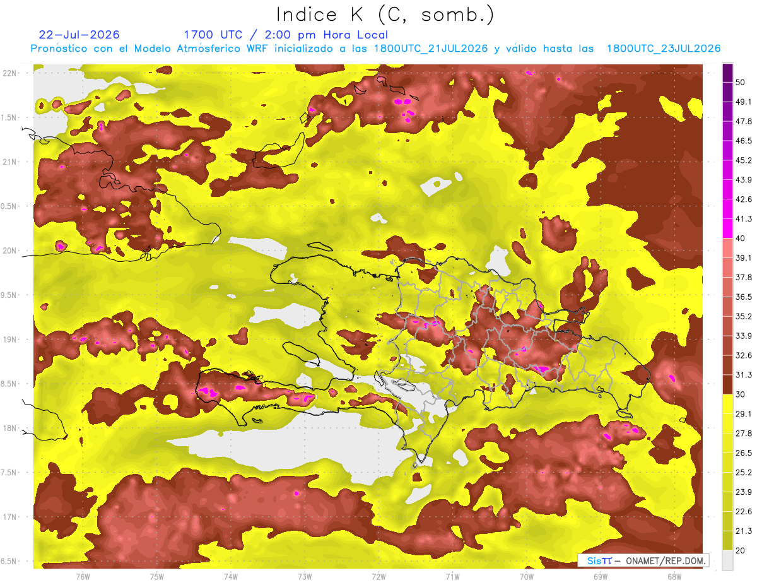Click the gray legend swatch below 20

(727, 560)
